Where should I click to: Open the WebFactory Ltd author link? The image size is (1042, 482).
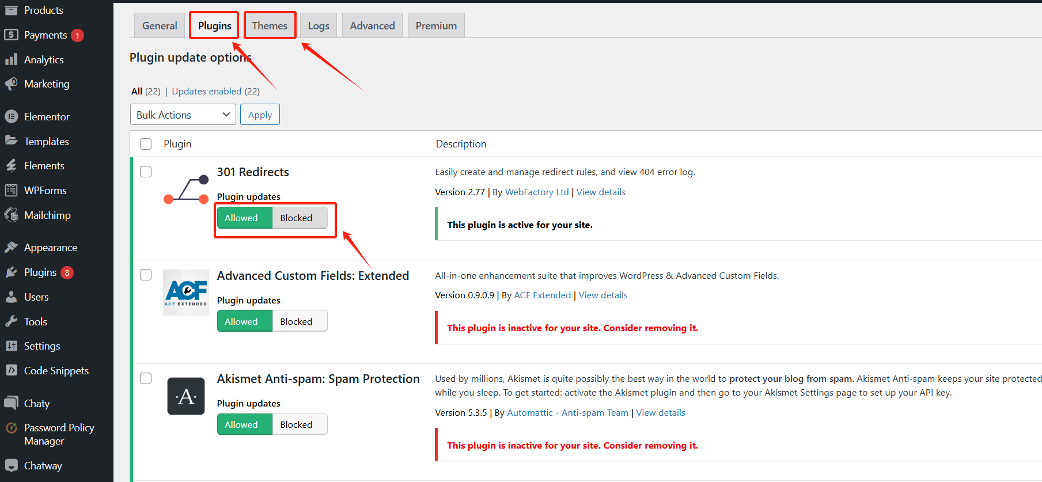pos(537,192)
